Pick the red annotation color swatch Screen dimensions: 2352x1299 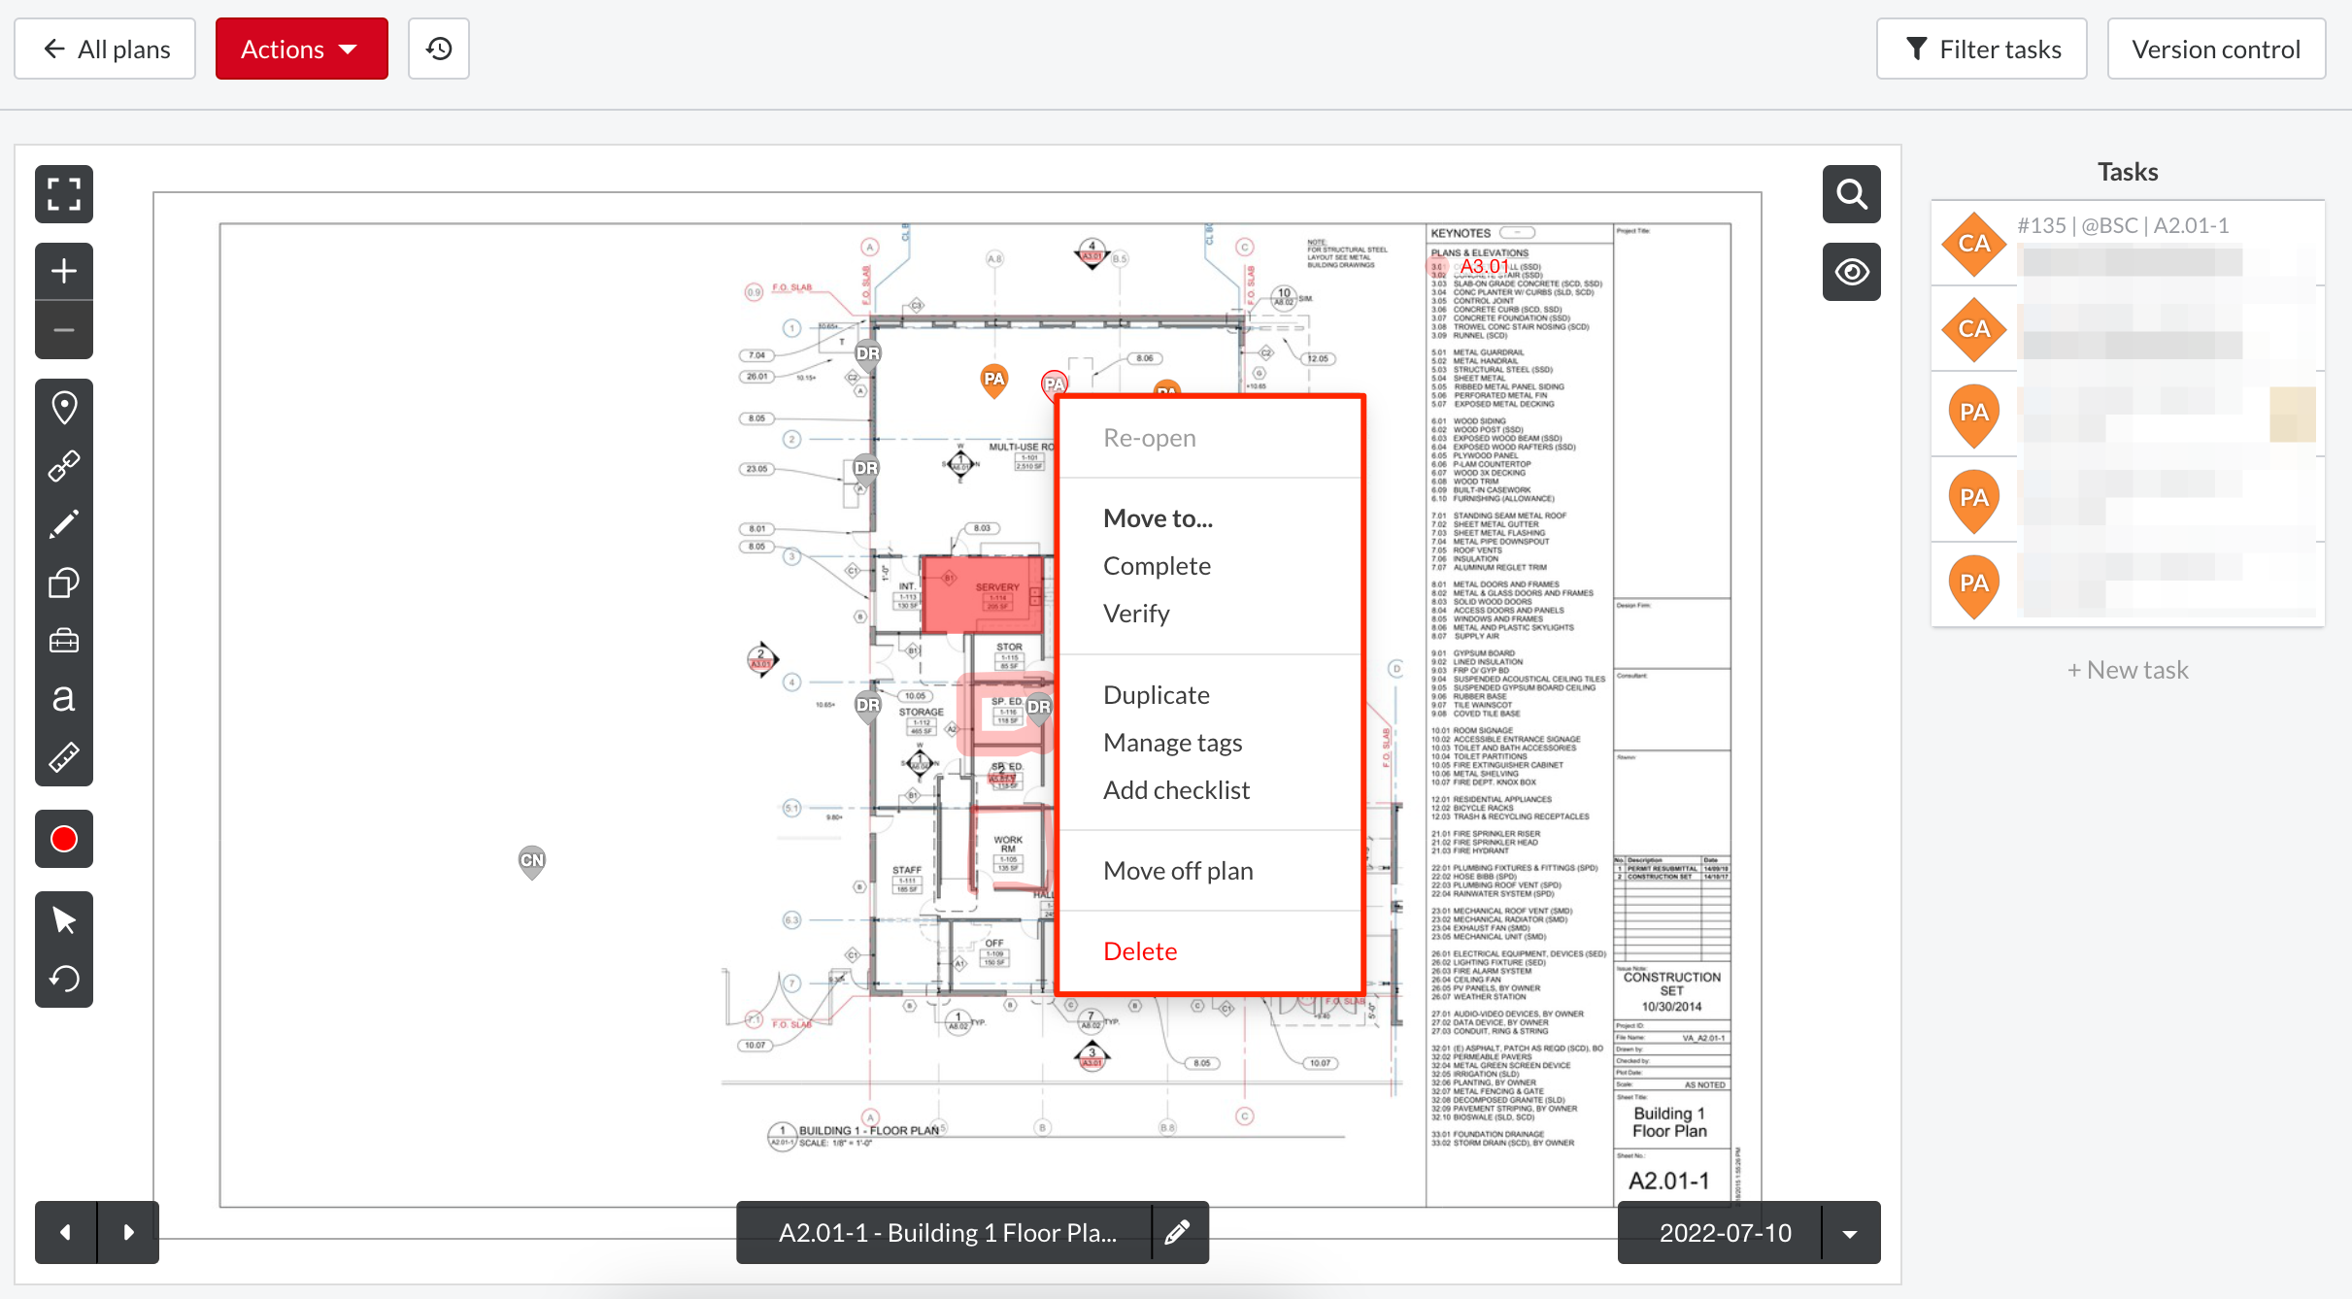tap(63, 838)
